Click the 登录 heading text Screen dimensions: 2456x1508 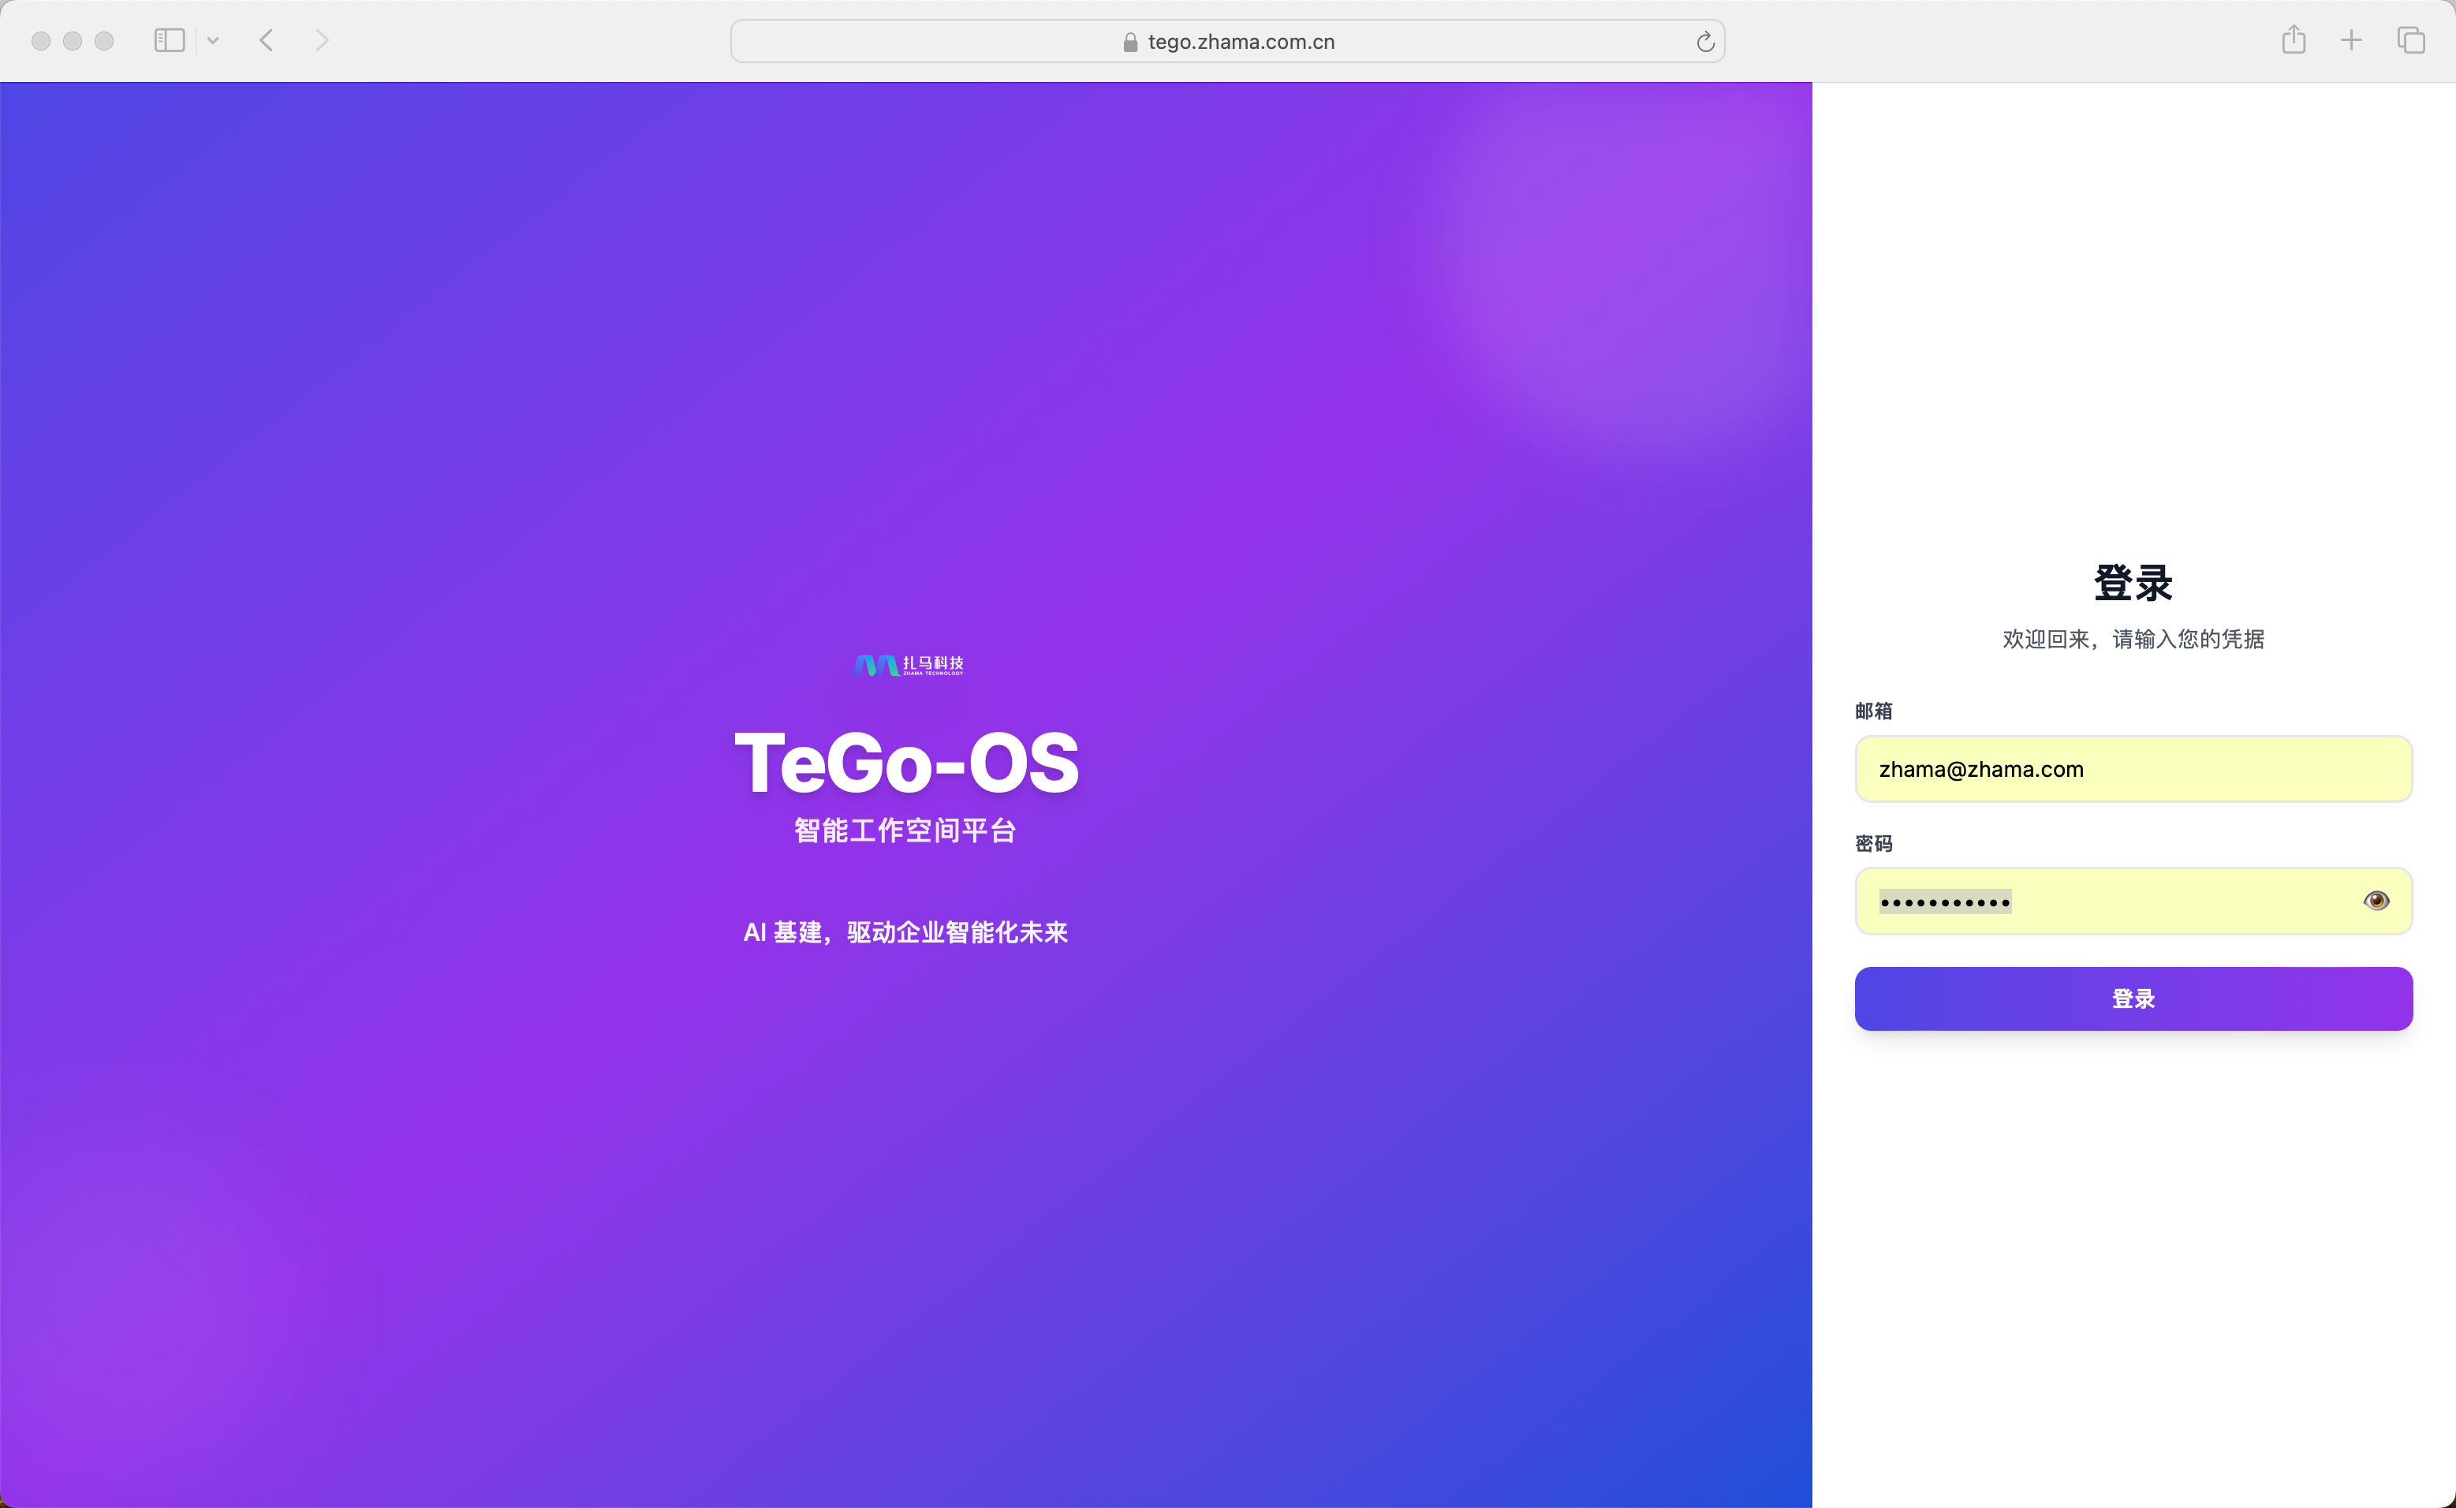[x=2132, y=584]
